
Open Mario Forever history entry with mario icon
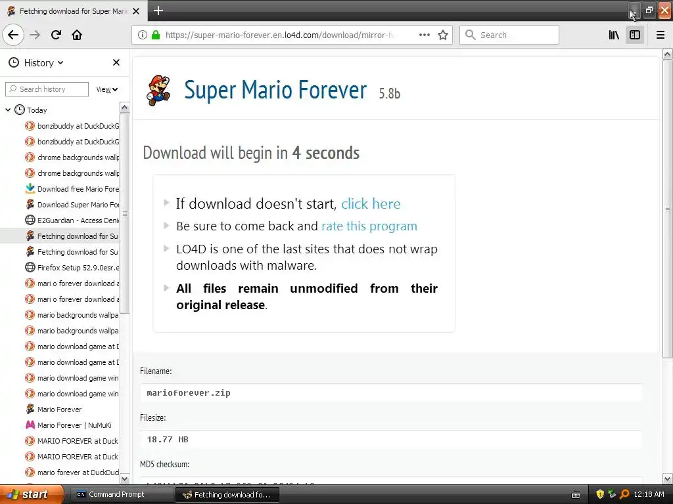click(x=53, y=409)
